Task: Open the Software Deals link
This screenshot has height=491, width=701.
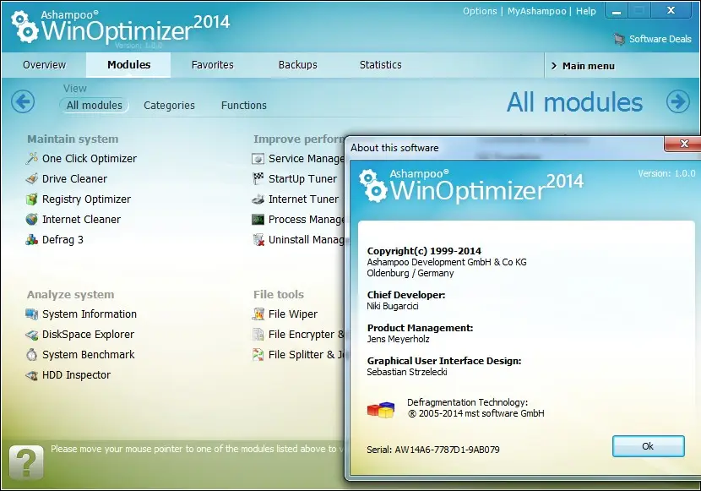Action: tap(660, 39)
